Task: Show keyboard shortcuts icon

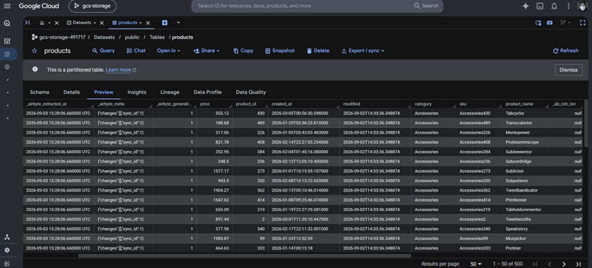Action: (550, 23)
